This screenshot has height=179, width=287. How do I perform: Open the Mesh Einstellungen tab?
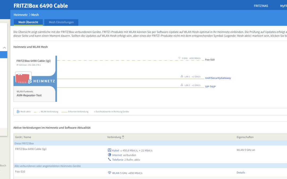61,22
